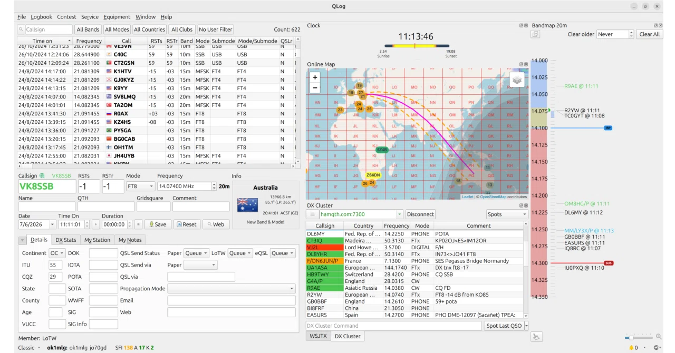675x353 pixels.
Task: Click the new bandmap window icon
Action: (x=535, y=34)
